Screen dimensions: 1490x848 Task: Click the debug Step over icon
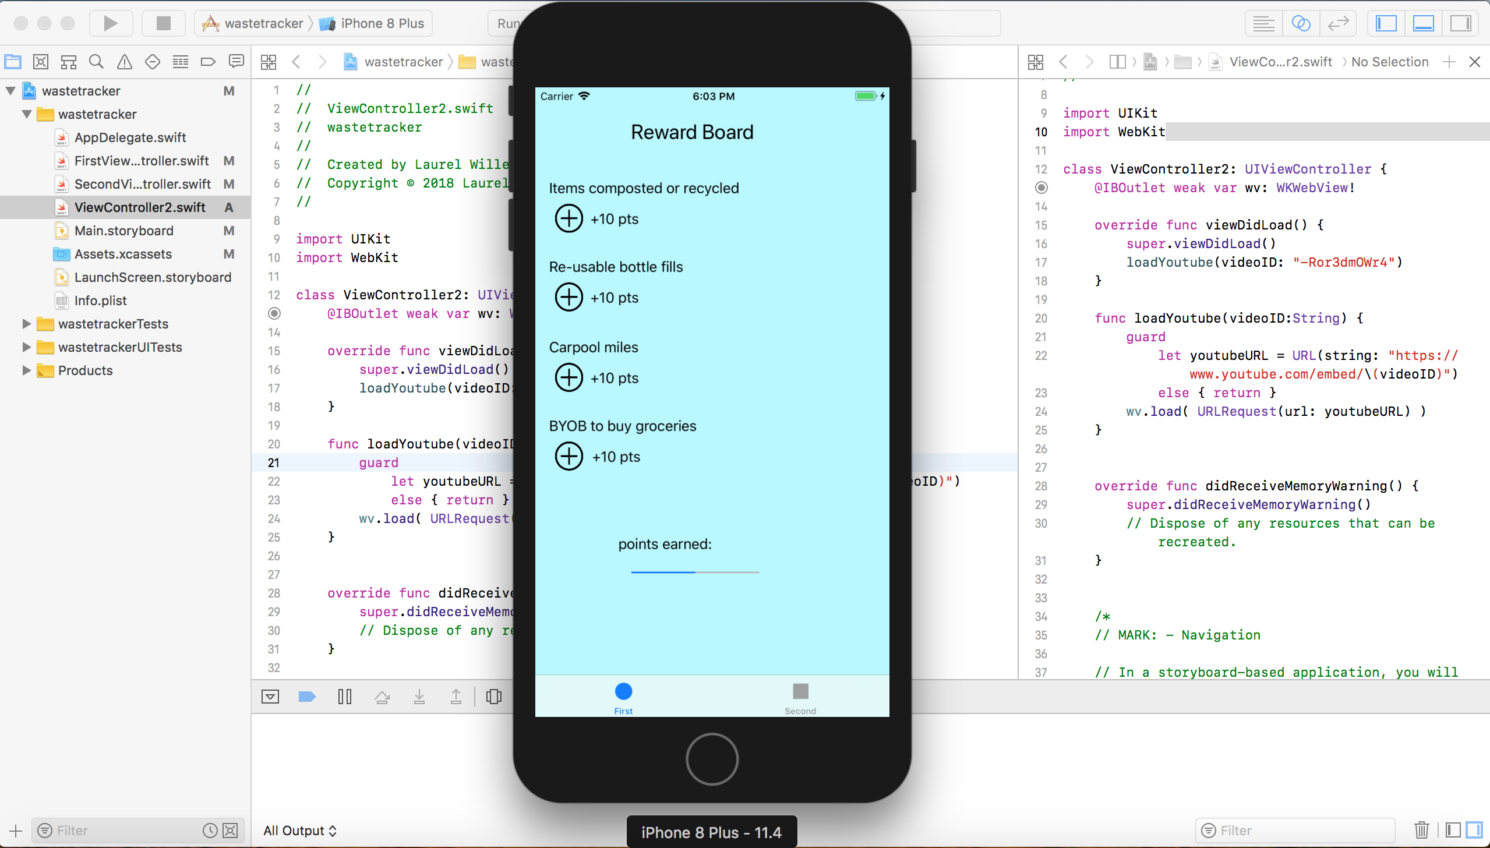382,697
